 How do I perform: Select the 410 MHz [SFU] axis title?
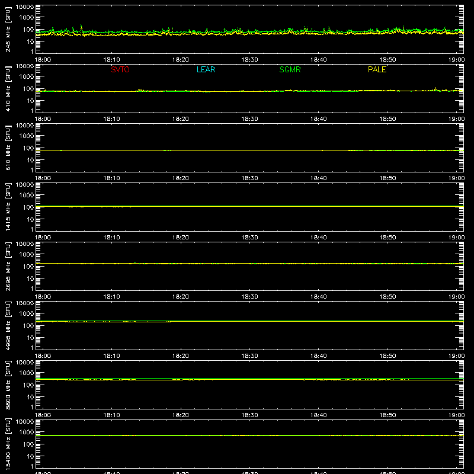pos(8,88)
